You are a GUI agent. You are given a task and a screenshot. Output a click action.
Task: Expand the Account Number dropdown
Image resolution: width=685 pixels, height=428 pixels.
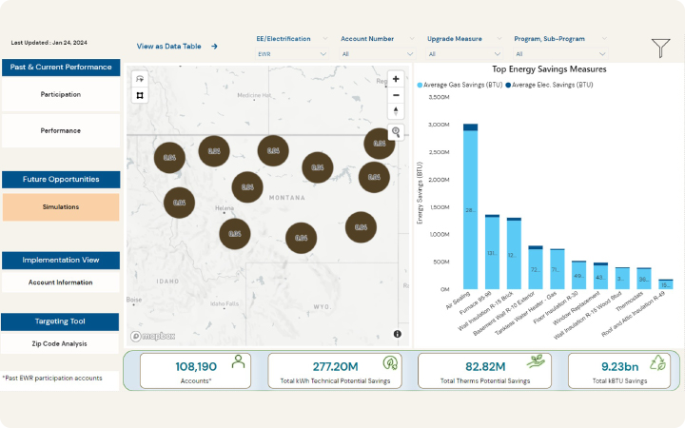378,55
